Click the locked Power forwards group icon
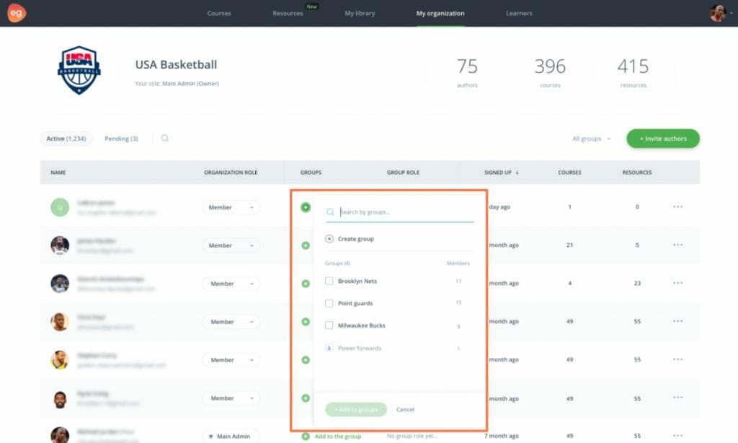The height and width of the screenshot is (443, 738). (x=329, y=348)
